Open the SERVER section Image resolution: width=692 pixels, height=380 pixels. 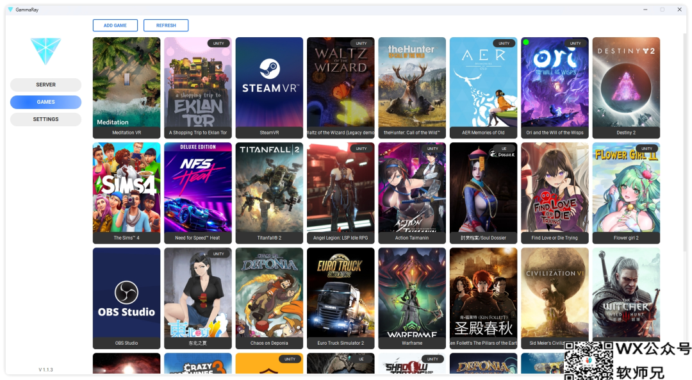tap(46, 85)
